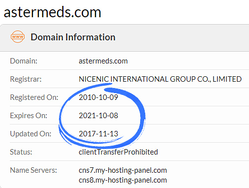Click the Expires On: label
This screenshot has height=188, width=249.
coord(29,116)
